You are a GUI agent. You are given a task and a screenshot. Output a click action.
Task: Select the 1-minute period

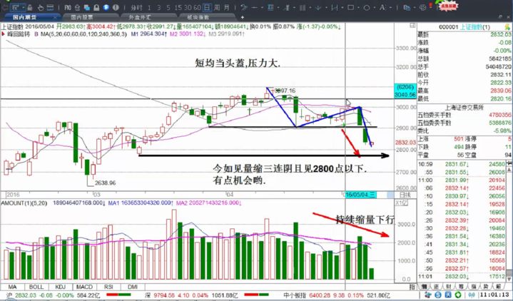coord(149,8)
